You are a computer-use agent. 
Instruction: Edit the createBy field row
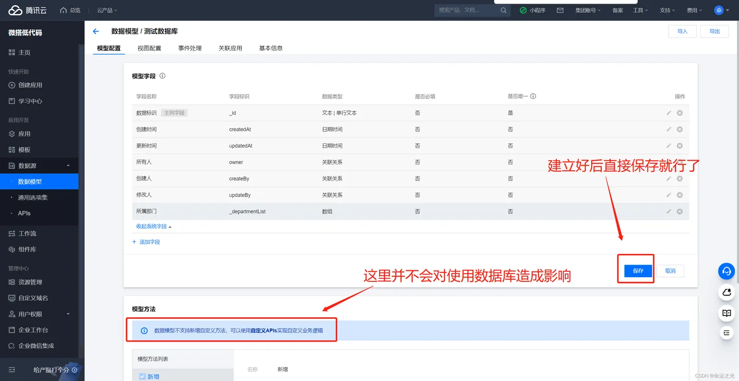pos(669,179)
